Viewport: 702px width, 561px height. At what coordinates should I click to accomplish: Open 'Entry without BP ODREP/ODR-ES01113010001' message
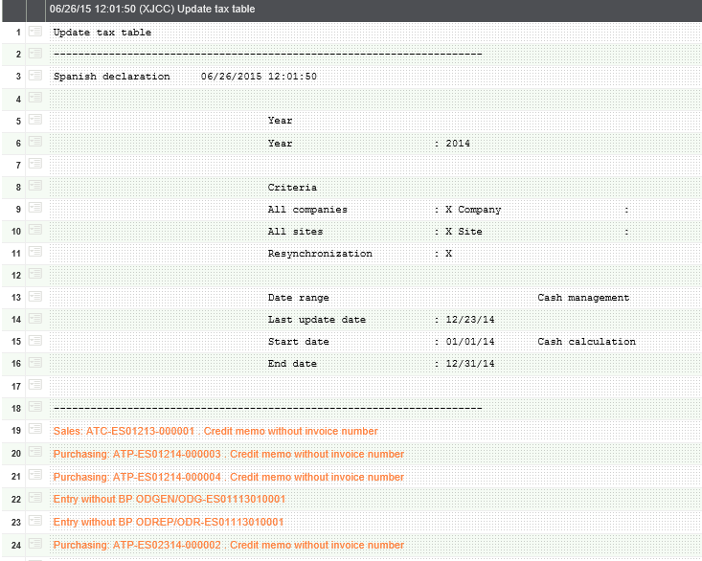pos(170,522)
